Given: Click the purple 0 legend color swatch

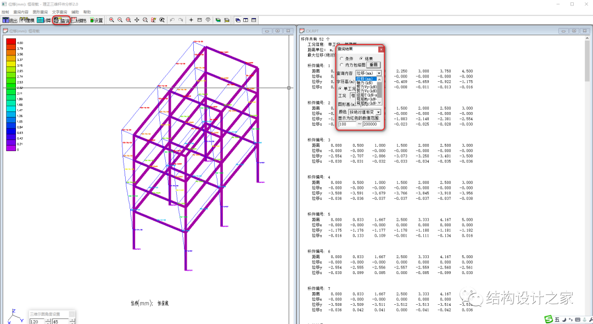Looking at the screenshot, I should click(11, 148).
